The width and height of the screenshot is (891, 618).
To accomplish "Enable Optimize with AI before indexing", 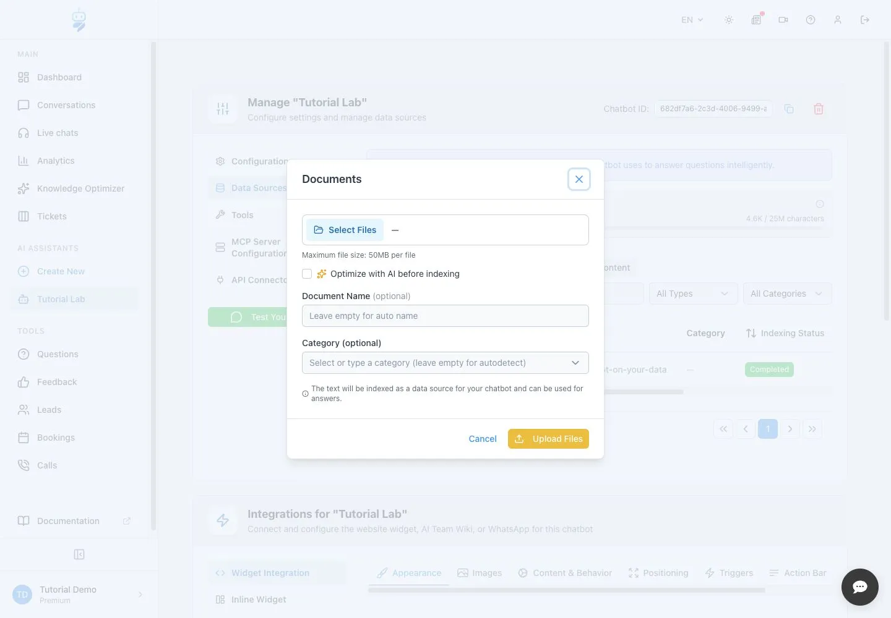I will point(307,274).
